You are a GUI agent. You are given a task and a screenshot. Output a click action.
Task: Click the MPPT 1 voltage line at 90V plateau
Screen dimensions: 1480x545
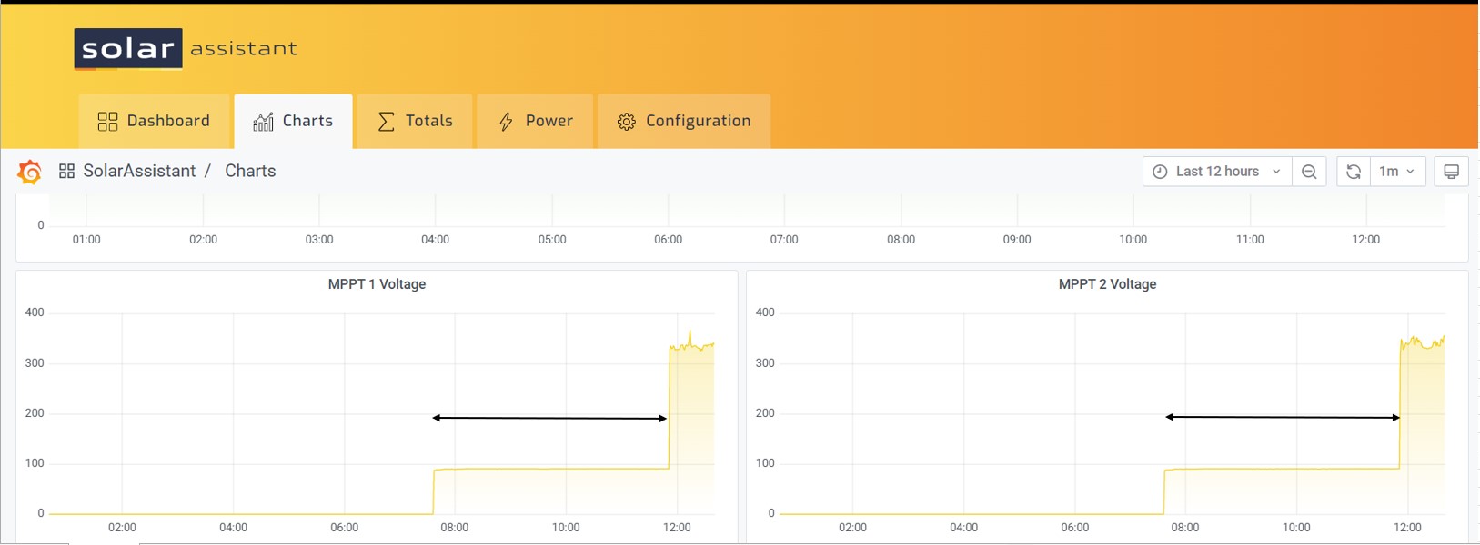point(546,469)
